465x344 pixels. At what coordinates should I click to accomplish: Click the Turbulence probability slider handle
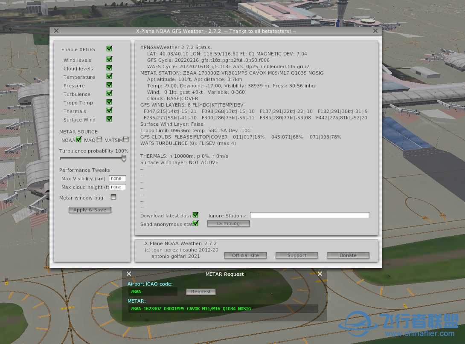124,159
